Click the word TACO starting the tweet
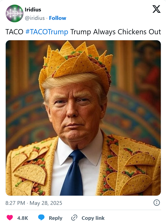 point(14,32)
